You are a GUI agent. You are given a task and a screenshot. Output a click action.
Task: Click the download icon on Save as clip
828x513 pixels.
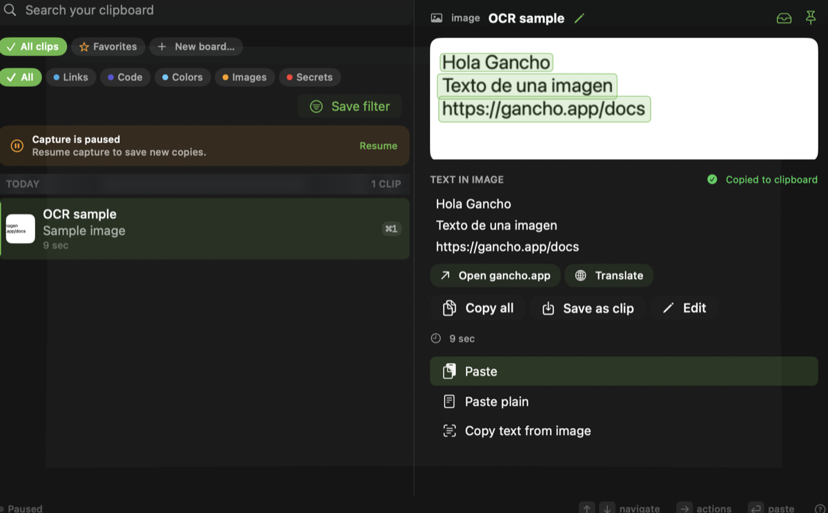(548, 309)
